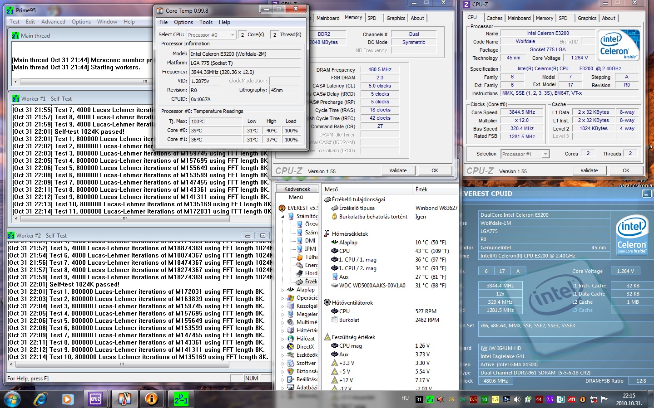
Task: Click the Biztonság shield icon in EVEREST tree
Action: coord(291,371)
